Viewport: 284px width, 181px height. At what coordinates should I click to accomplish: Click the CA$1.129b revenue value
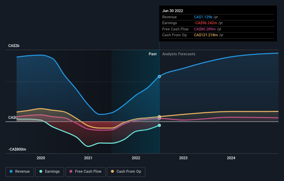pyautogui.click(x=203, y=17)
